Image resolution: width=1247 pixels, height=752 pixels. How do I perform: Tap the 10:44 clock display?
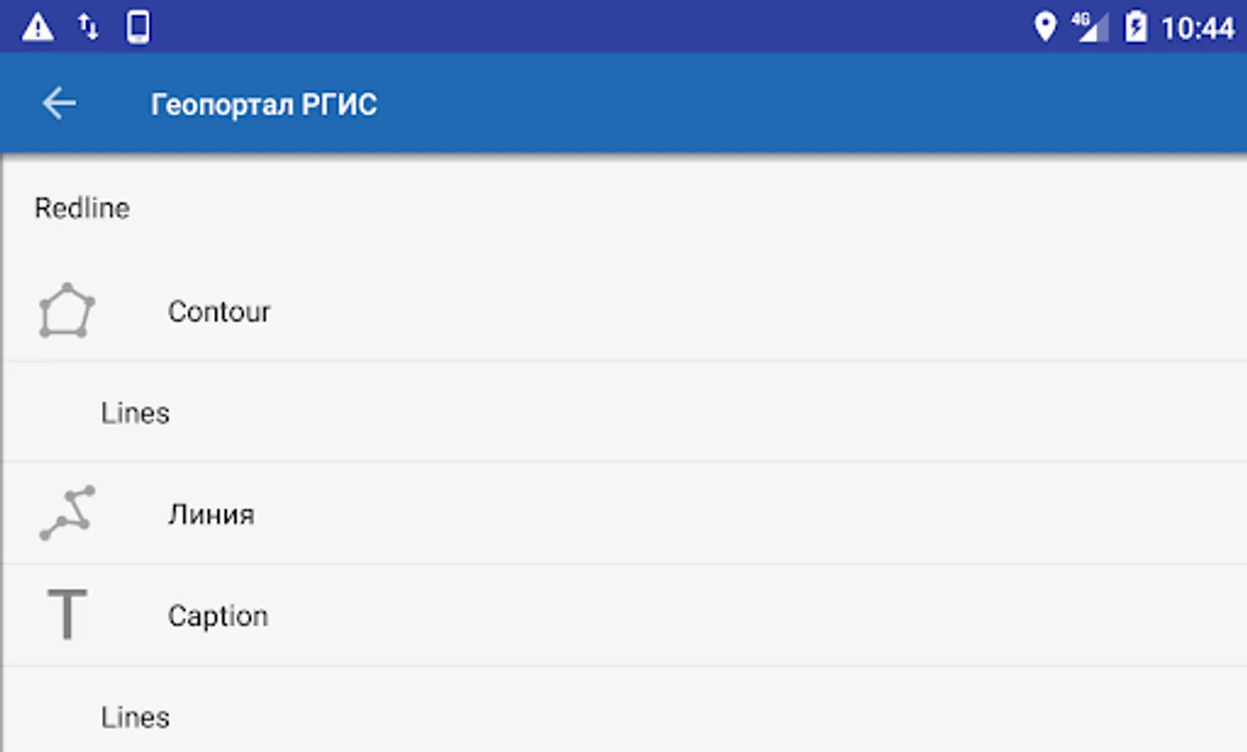tap(1198, 28)
